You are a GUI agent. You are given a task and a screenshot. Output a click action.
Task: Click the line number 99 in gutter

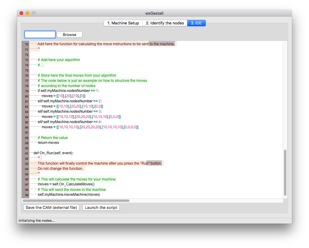coord(27,195)
